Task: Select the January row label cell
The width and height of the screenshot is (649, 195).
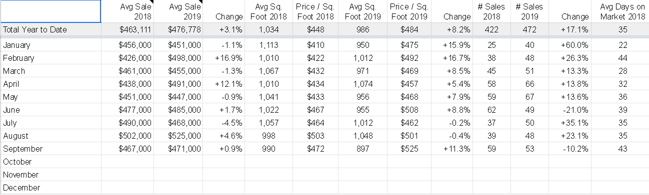Action: pyautogui.click(x=50, y=45)
